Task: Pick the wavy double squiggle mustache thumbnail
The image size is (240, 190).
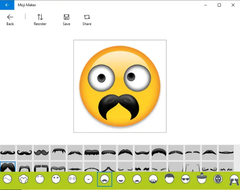Action: pyautogui.click(x=142, y=167)
